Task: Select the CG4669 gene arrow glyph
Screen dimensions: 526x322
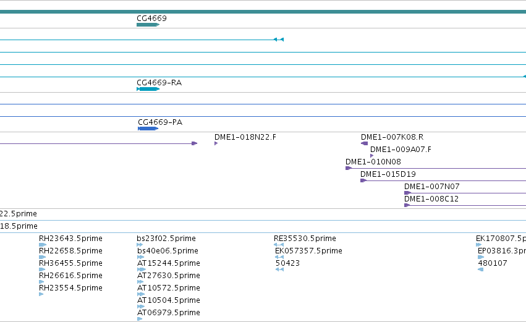Action: click(148, 25)
